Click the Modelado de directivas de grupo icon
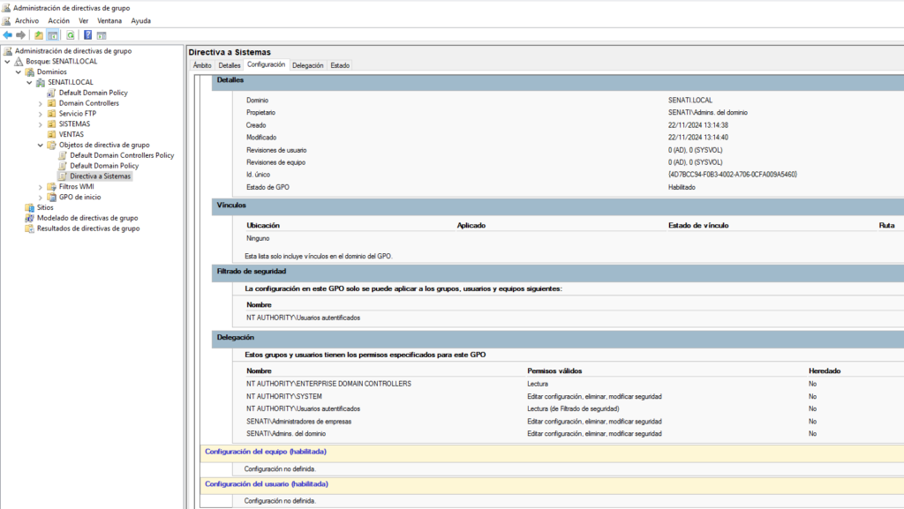904x509 pixels. pos(29,218)
